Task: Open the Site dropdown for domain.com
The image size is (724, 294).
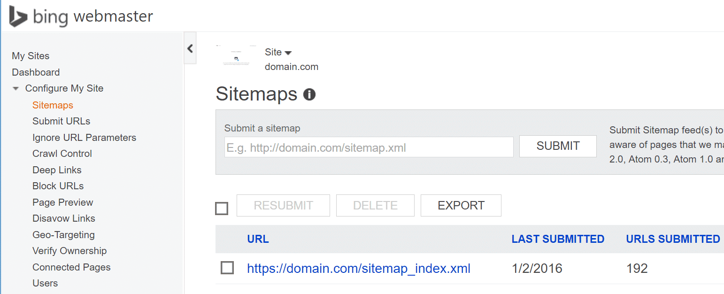Action: pyautogui.click(x=279, y=52)
